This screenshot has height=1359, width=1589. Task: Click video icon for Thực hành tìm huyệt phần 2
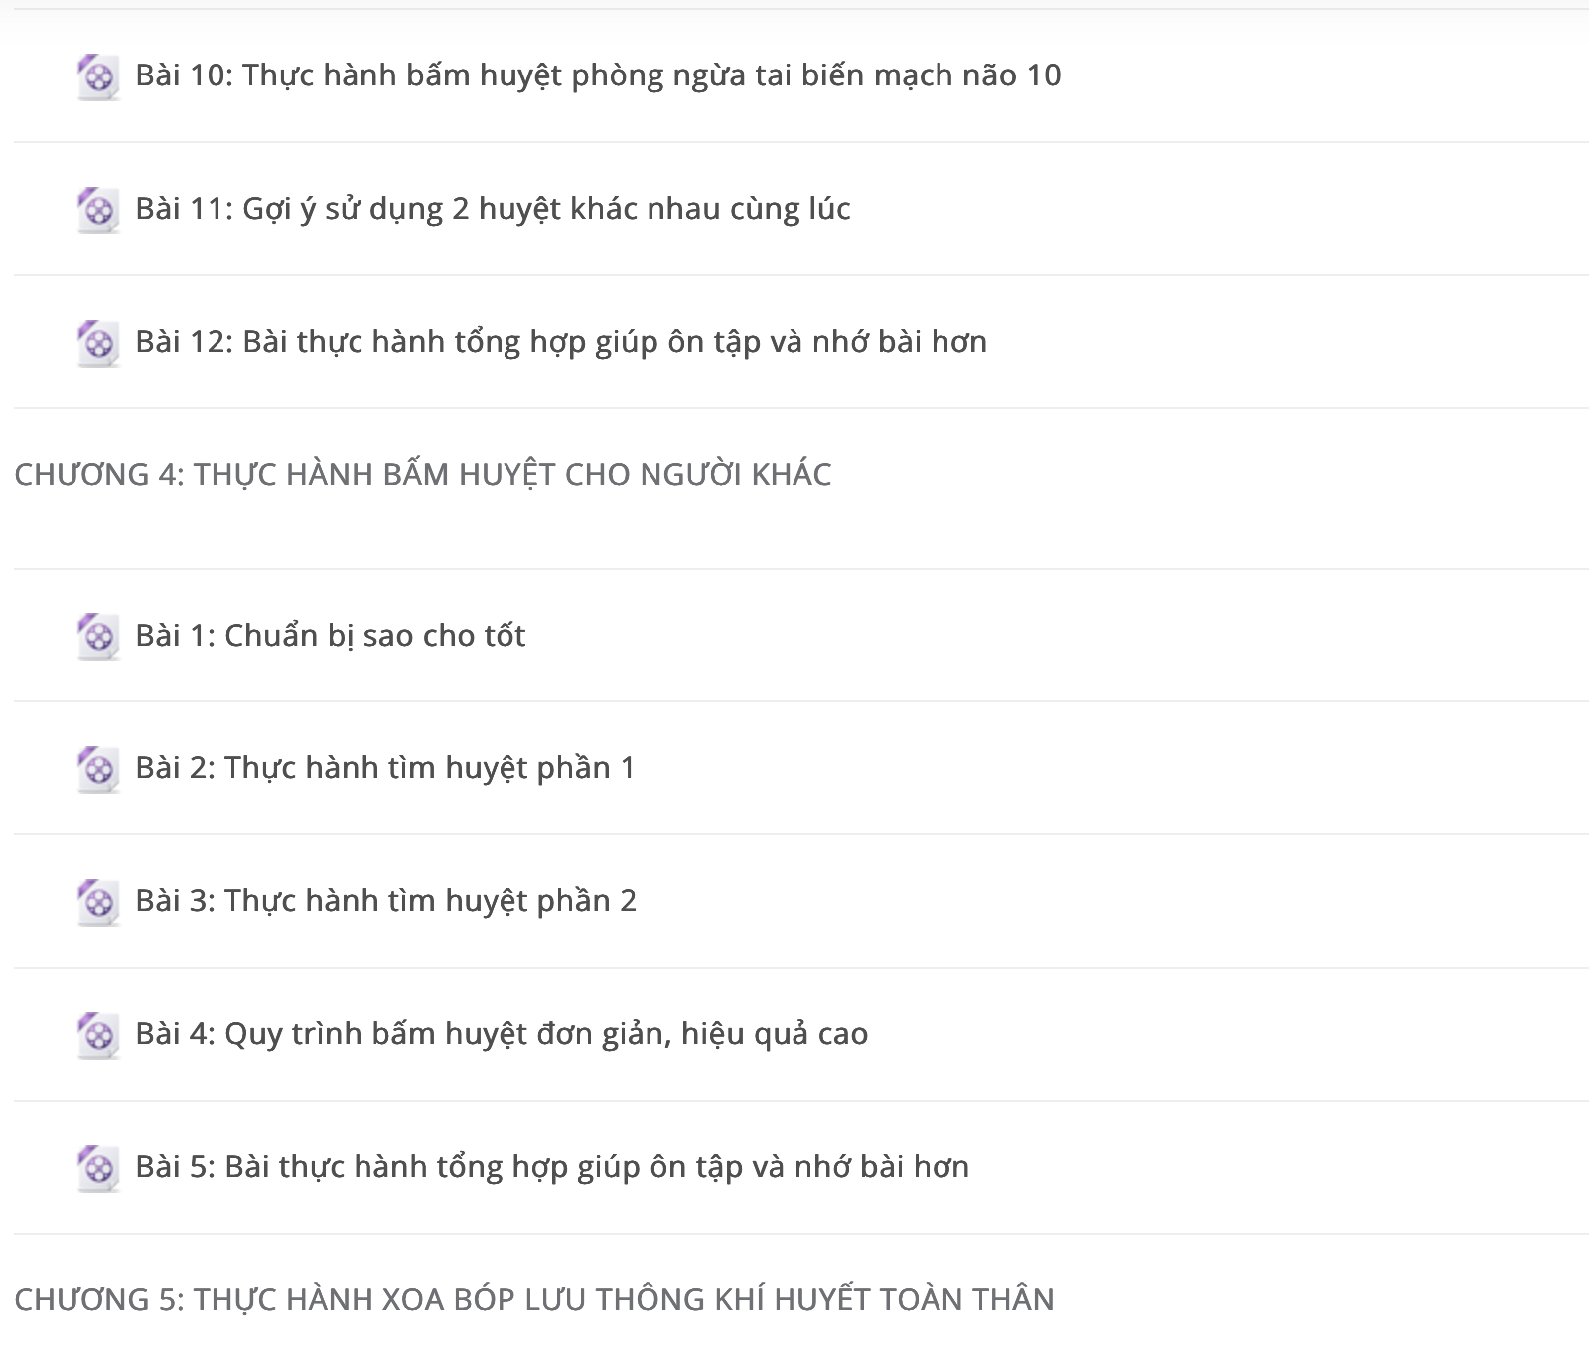click(98, 902)
